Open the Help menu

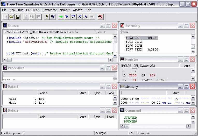click(x=88, y=10)
